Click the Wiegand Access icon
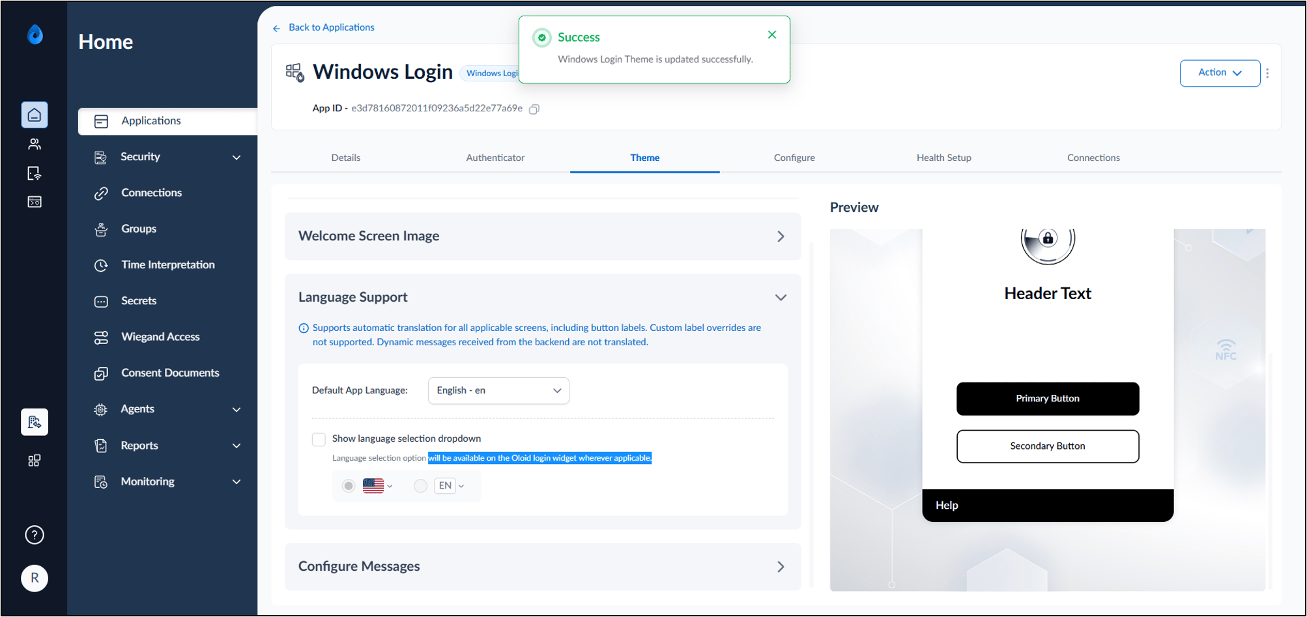 pyautogui.click(x=101, y=337)
